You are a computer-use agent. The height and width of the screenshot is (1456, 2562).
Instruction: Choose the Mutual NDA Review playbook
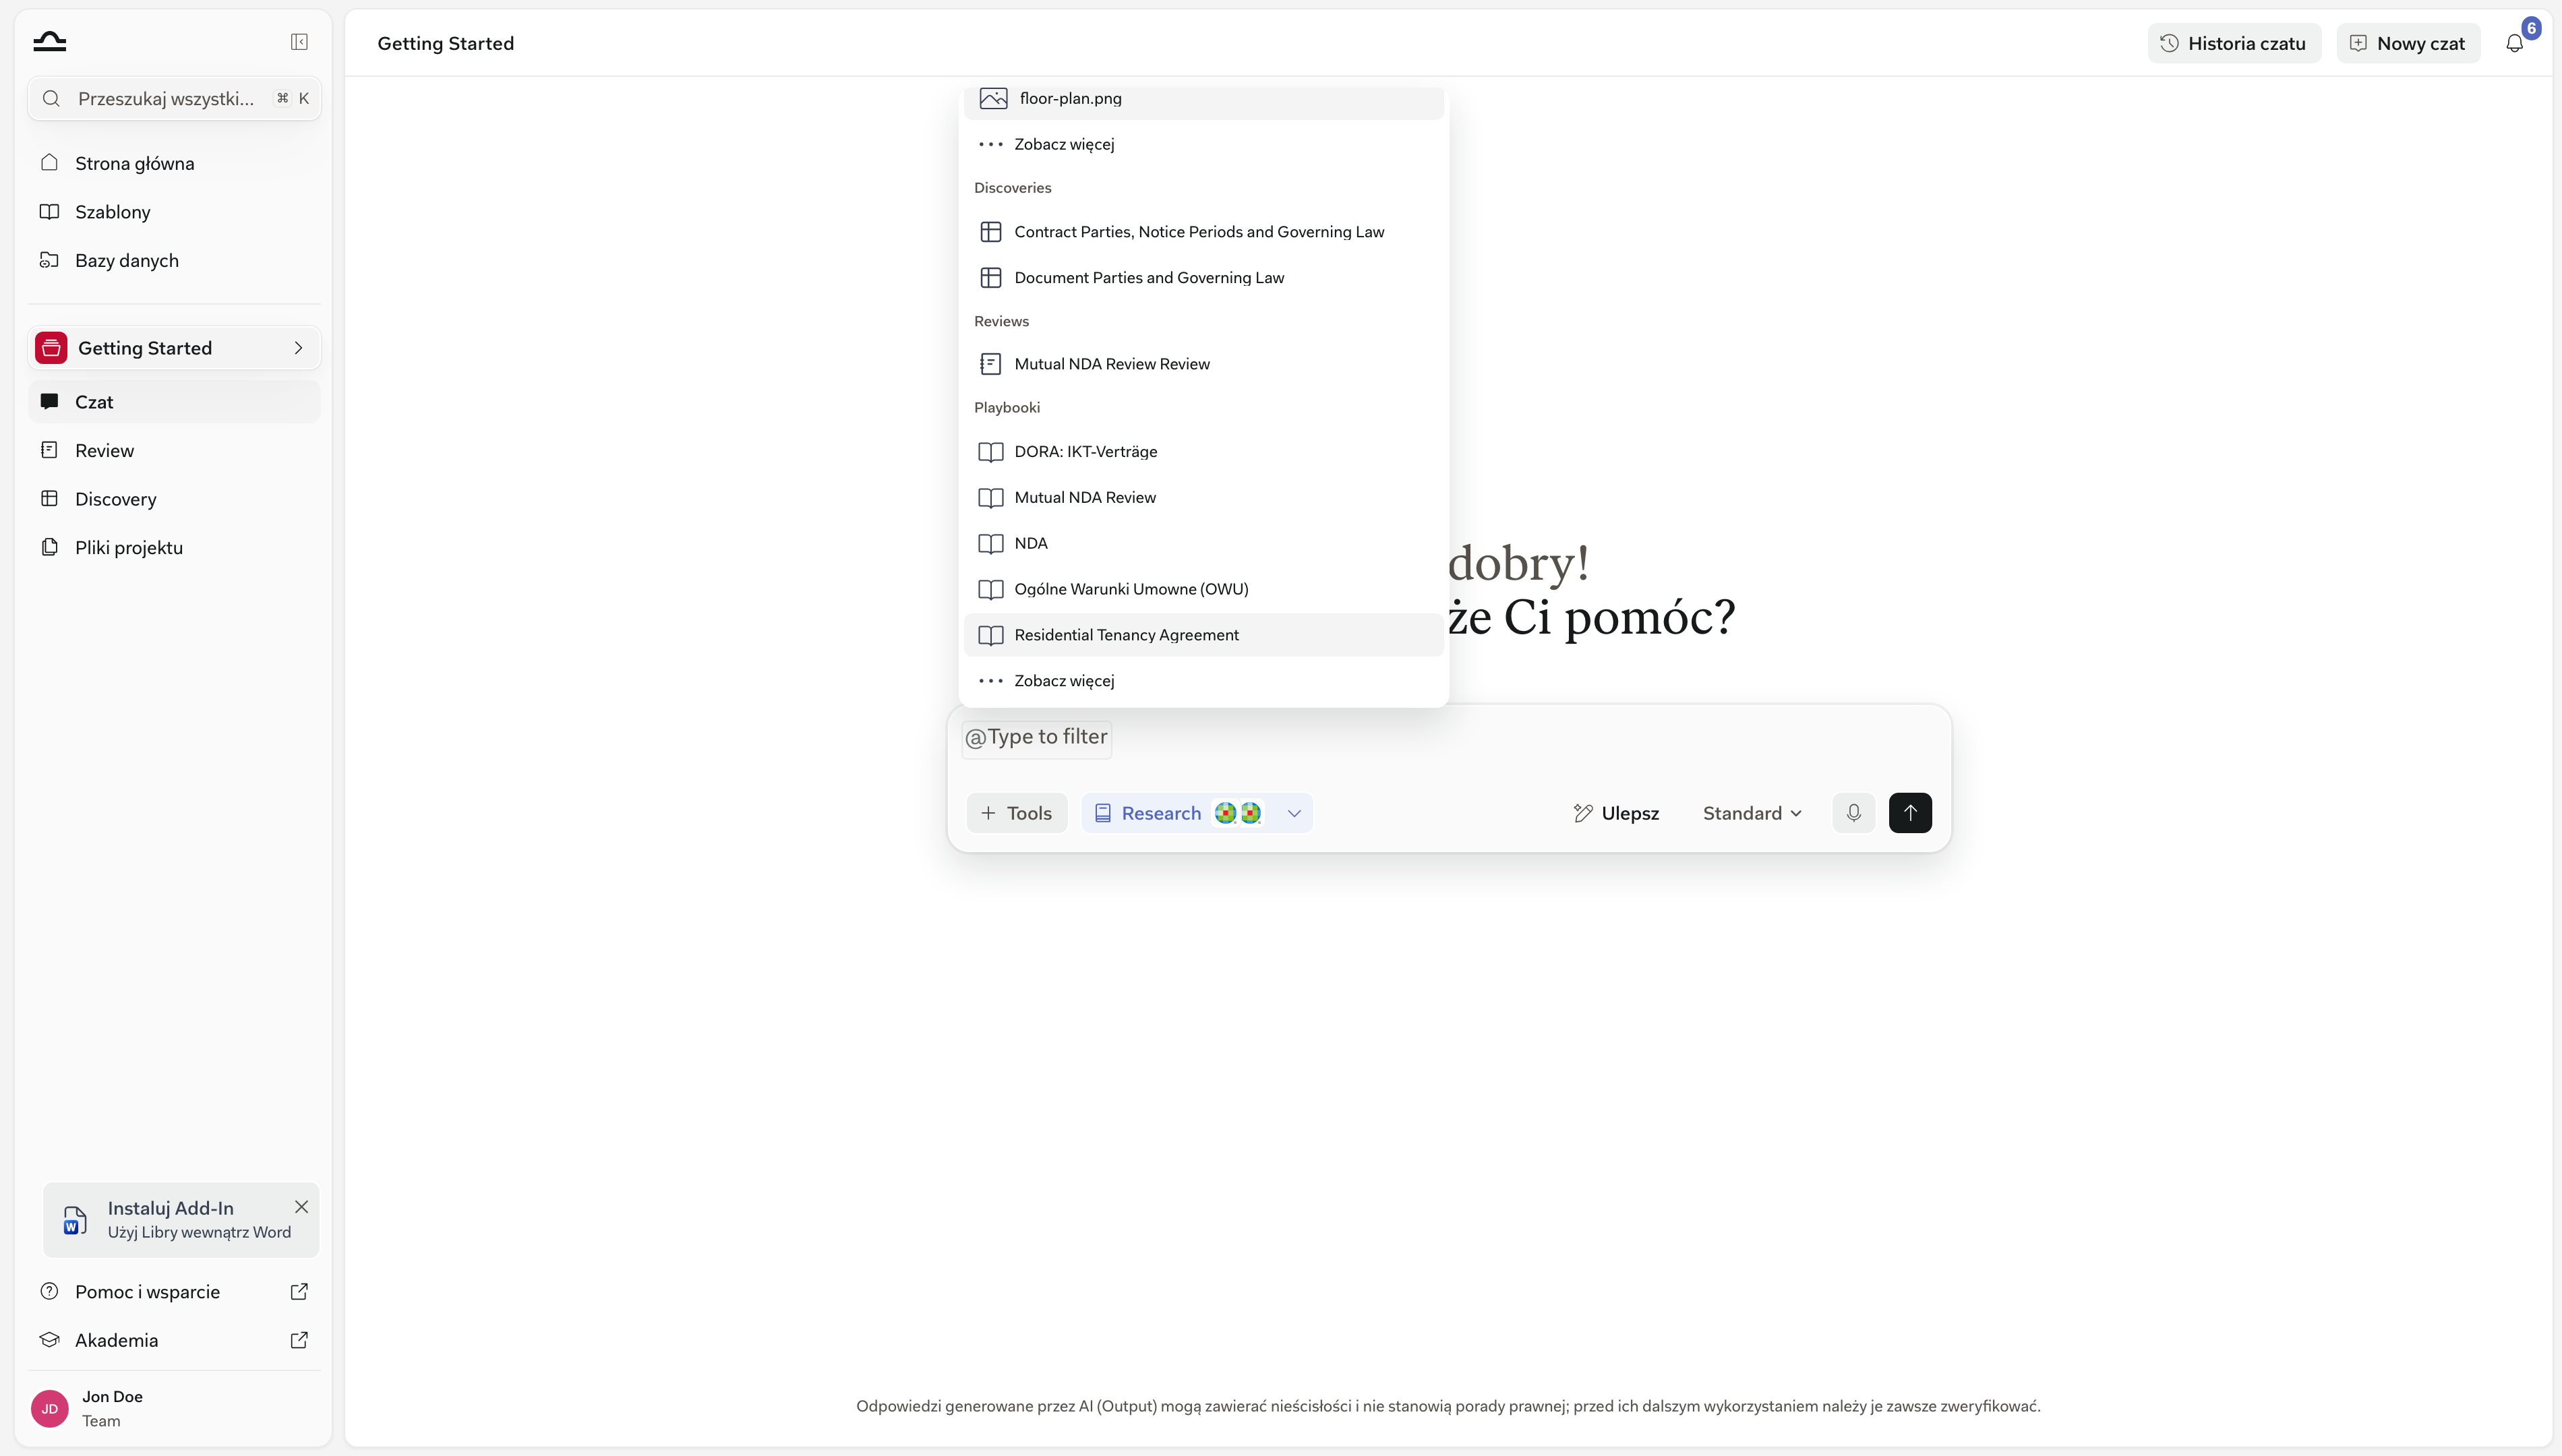click(x=1203, y=497)
